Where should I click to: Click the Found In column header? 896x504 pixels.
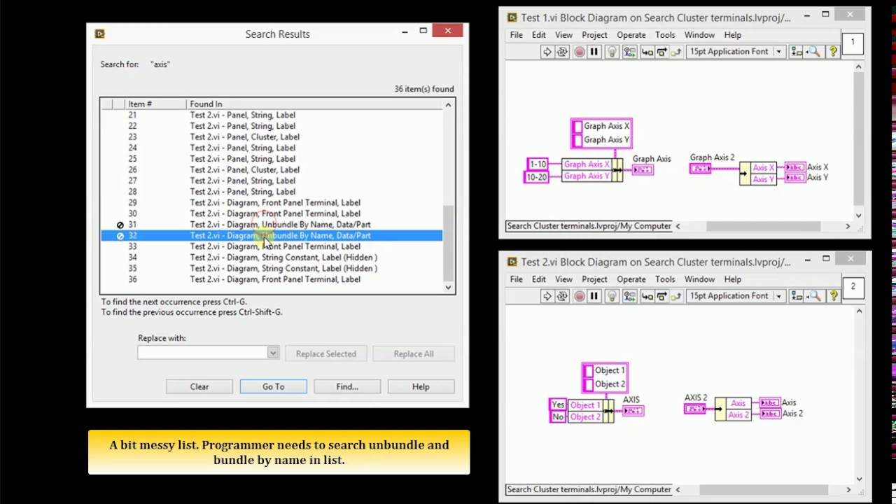point(315,104)
